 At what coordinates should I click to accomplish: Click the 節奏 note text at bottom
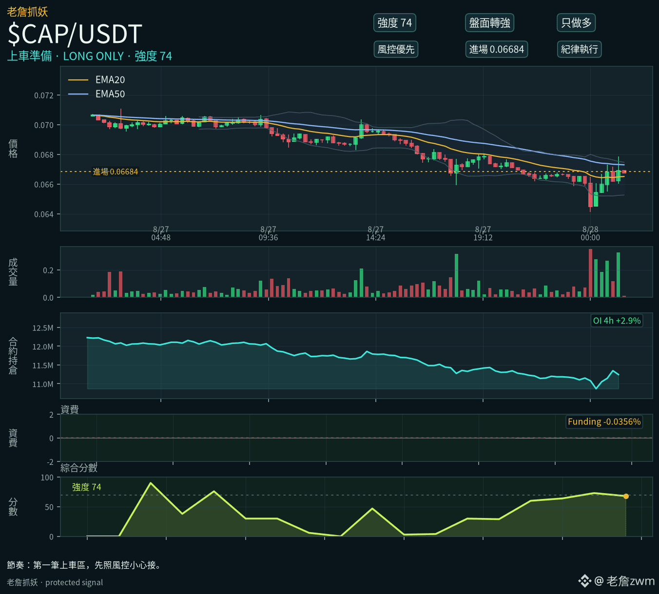click(84, 565)
